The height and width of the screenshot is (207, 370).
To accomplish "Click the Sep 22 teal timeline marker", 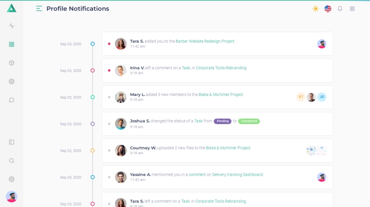I will (92, 97).
